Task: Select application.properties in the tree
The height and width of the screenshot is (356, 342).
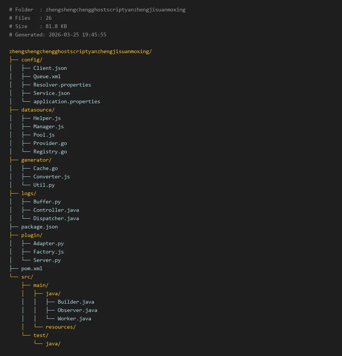Action: coord(66,101)
